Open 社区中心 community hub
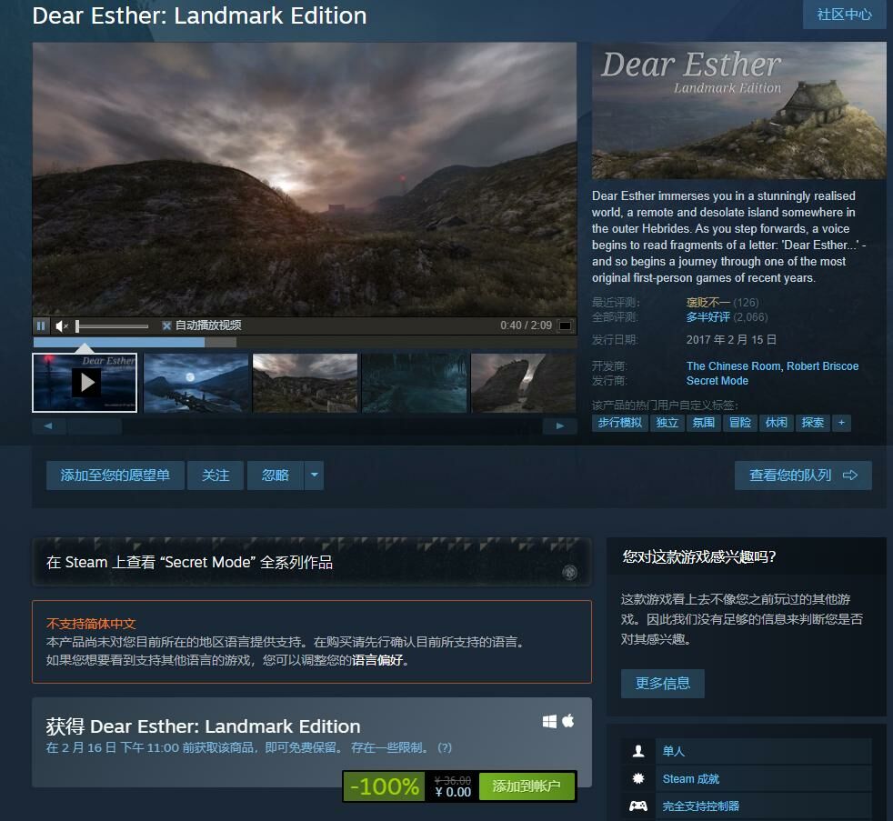The width and height of the screenshot is (893, 821). point(844,15)
